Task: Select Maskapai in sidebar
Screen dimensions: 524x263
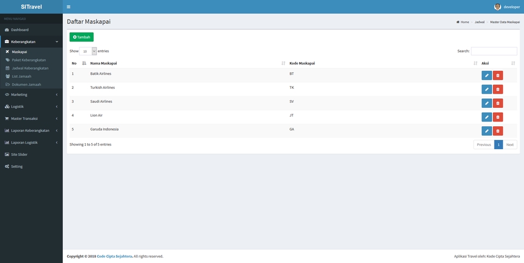Action: point(32,52)
